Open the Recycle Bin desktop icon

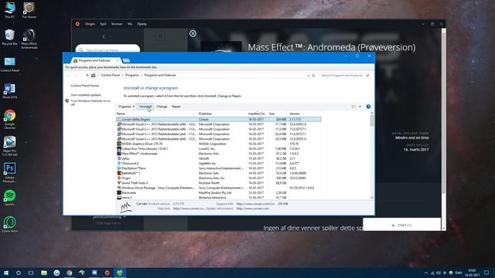pyautogui.click(x=9, y=37)
